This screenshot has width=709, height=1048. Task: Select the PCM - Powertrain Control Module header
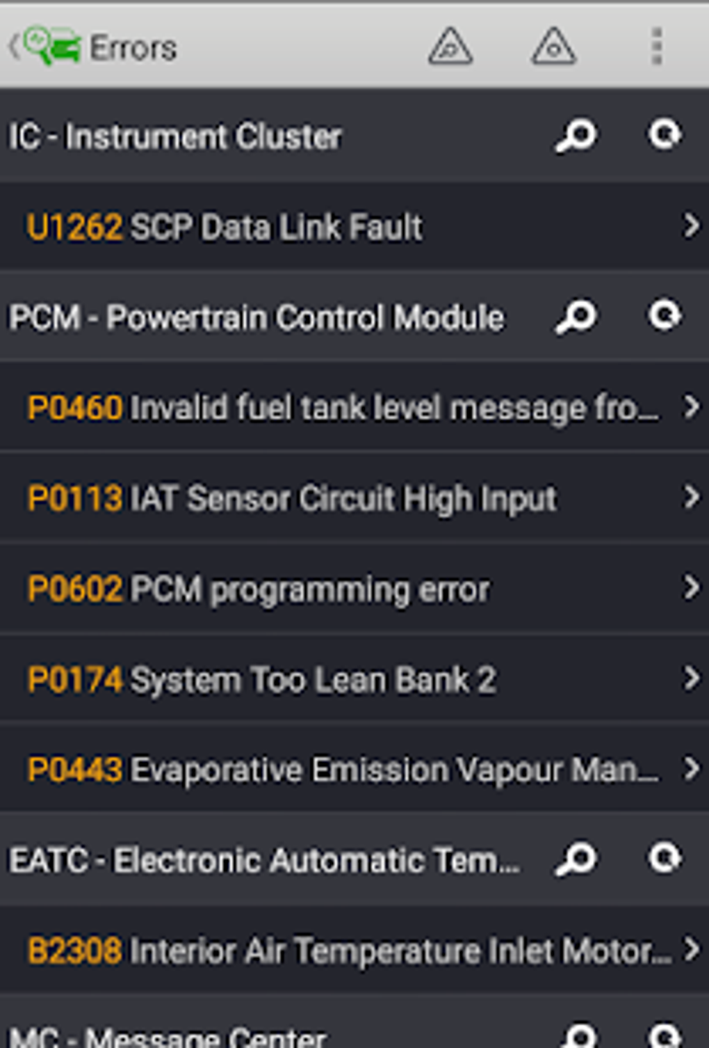(x=256, y=317)
